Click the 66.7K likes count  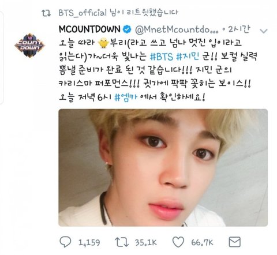202,242
